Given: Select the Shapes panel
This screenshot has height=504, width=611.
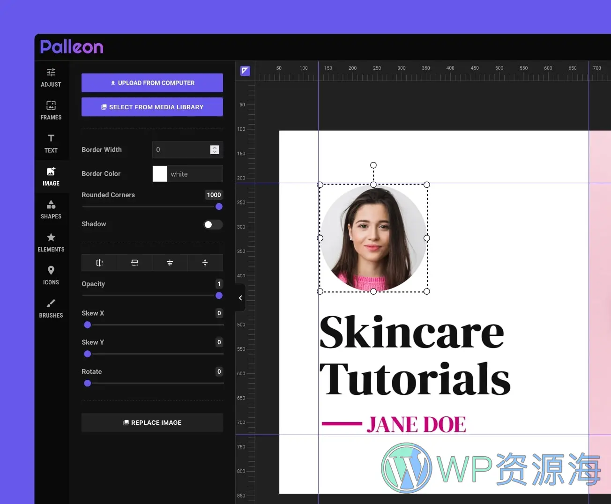Looking at the screenshot, I should [x=51, y=209].
